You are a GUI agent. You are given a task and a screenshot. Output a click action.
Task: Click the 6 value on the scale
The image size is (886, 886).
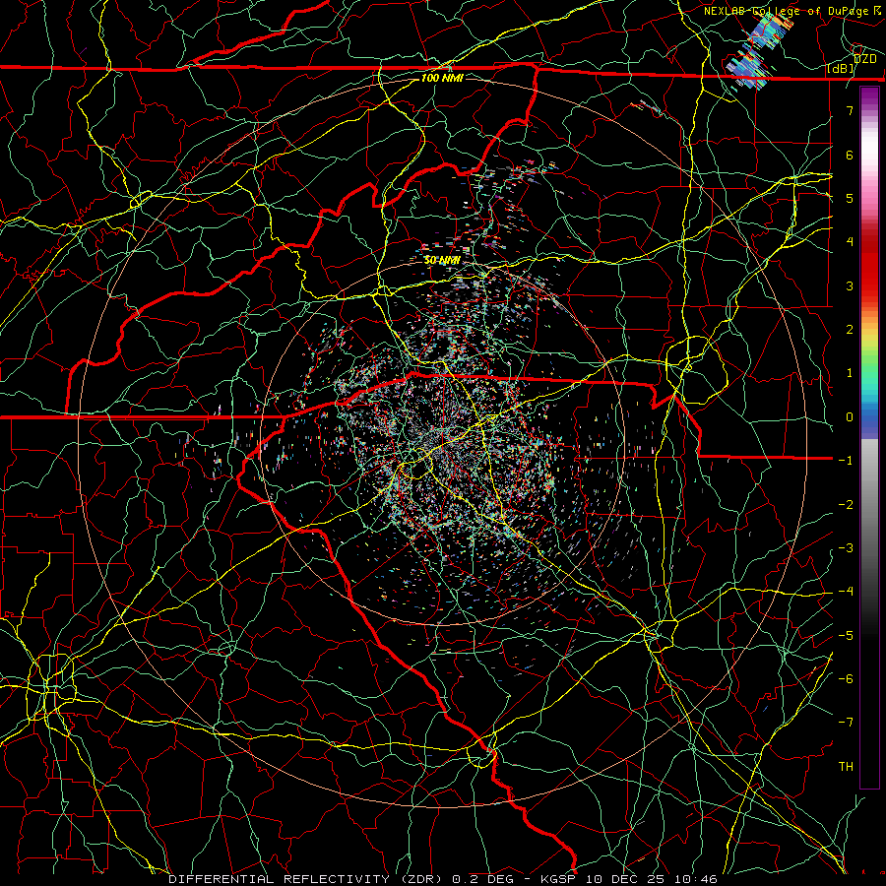click(850, 155)
